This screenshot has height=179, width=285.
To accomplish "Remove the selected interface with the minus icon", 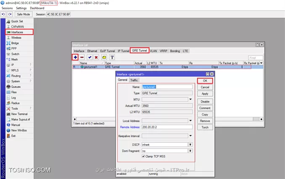I will [82, 57].
